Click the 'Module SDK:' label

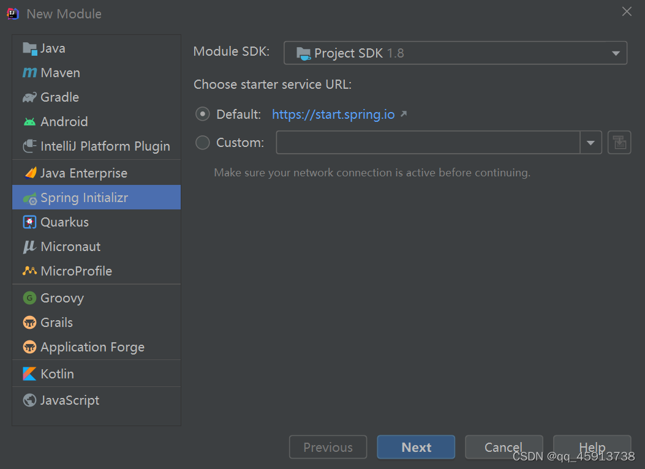pyautogui.click(x=232, y=51)
